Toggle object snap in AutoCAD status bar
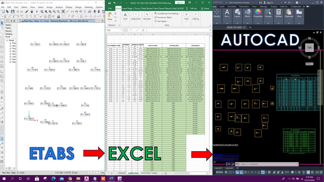This screenshot has width=324, height=182. tap(263, 172)
